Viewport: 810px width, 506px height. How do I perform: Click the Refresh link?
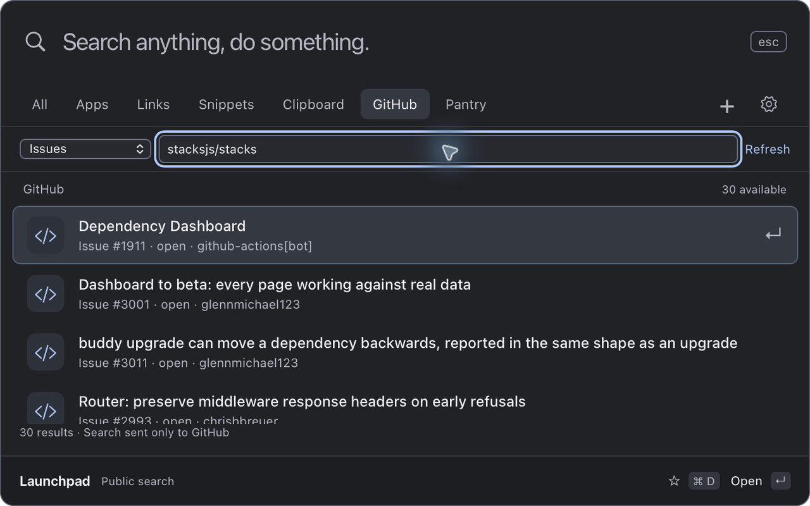tap(767, 149)
